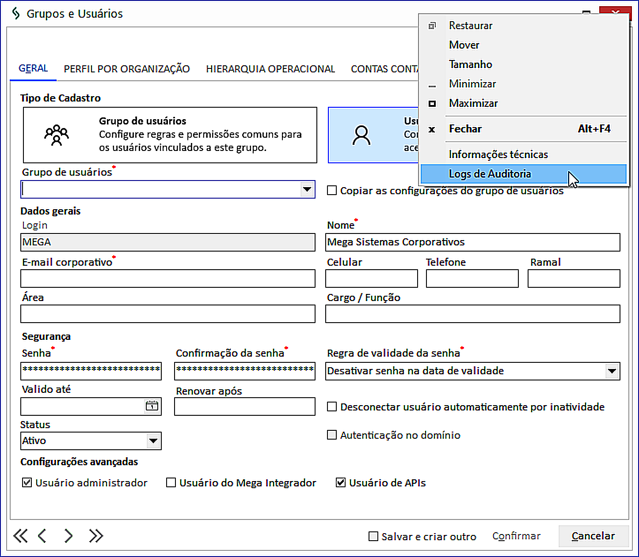Image resolution: width=639 pixels, height=557 pixels.
Task: Click the Restaurar icon in the system menu
Action: pos(432,26)
